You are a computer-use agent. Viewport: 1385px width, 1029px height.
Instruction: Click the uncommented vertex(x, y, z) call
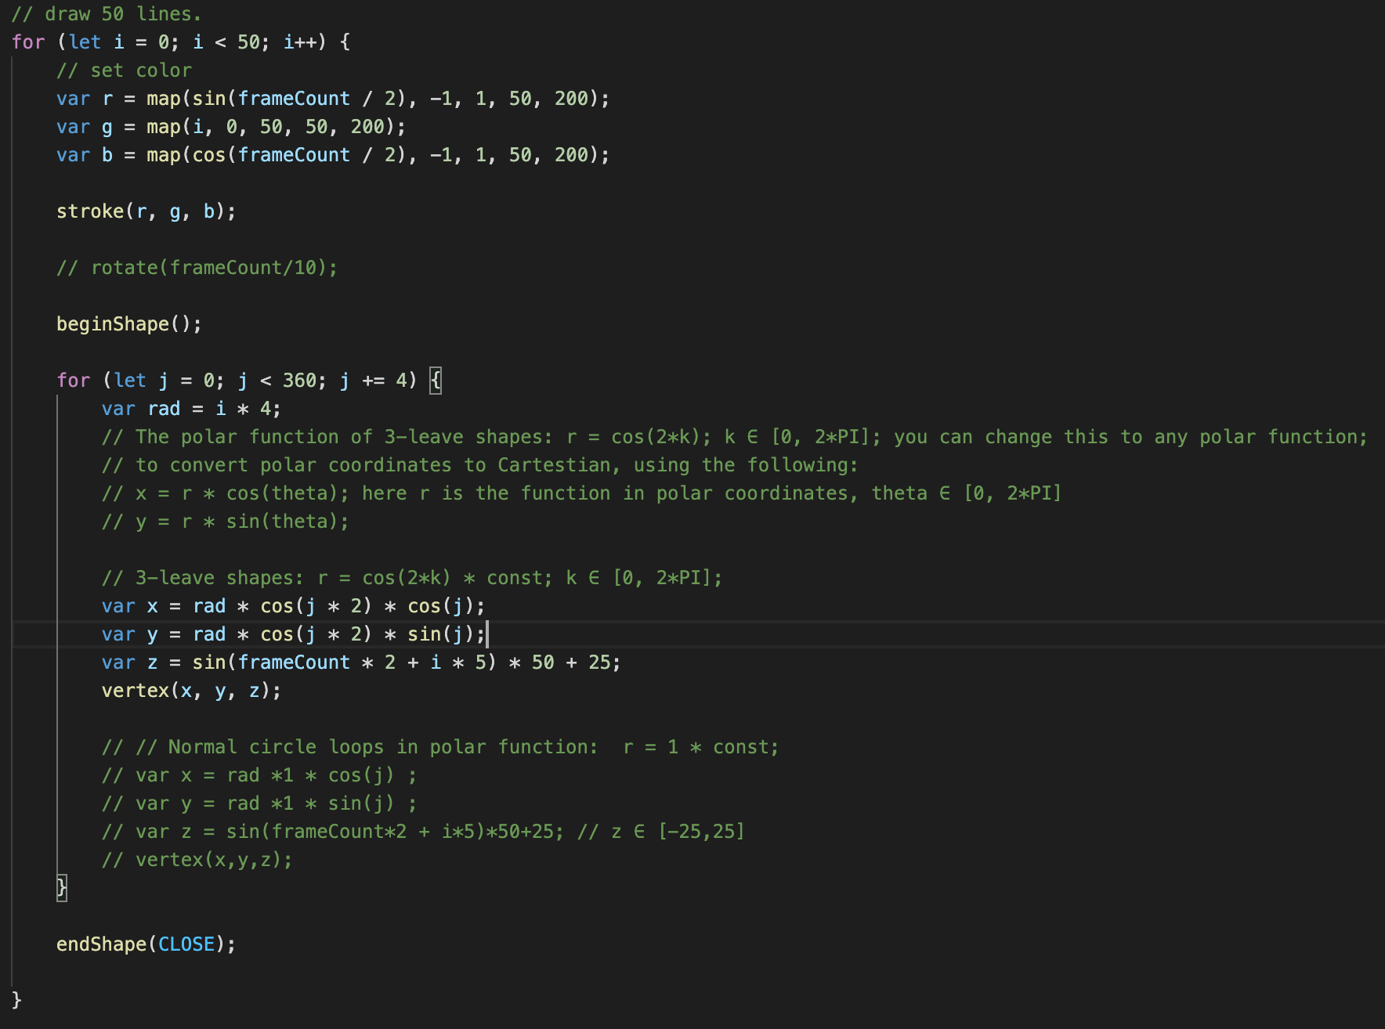click(191, 691)
